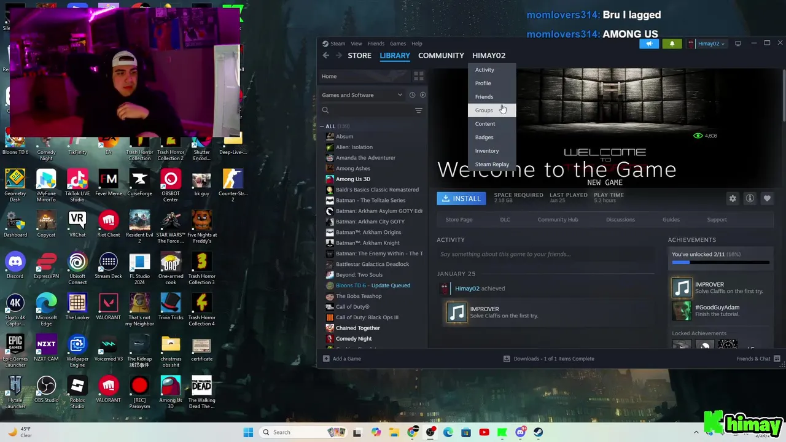The image size is (786, 442).
Task: Open Steam notifications bell
Action: (672, 44)
